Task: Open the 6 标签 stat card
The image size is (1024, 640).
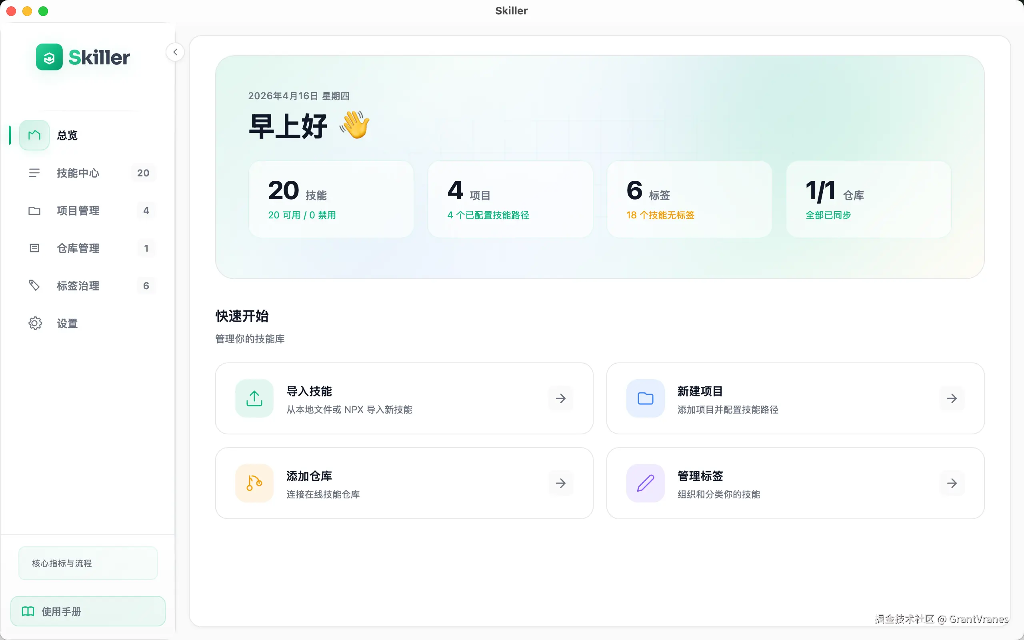Action: (689, 199)
